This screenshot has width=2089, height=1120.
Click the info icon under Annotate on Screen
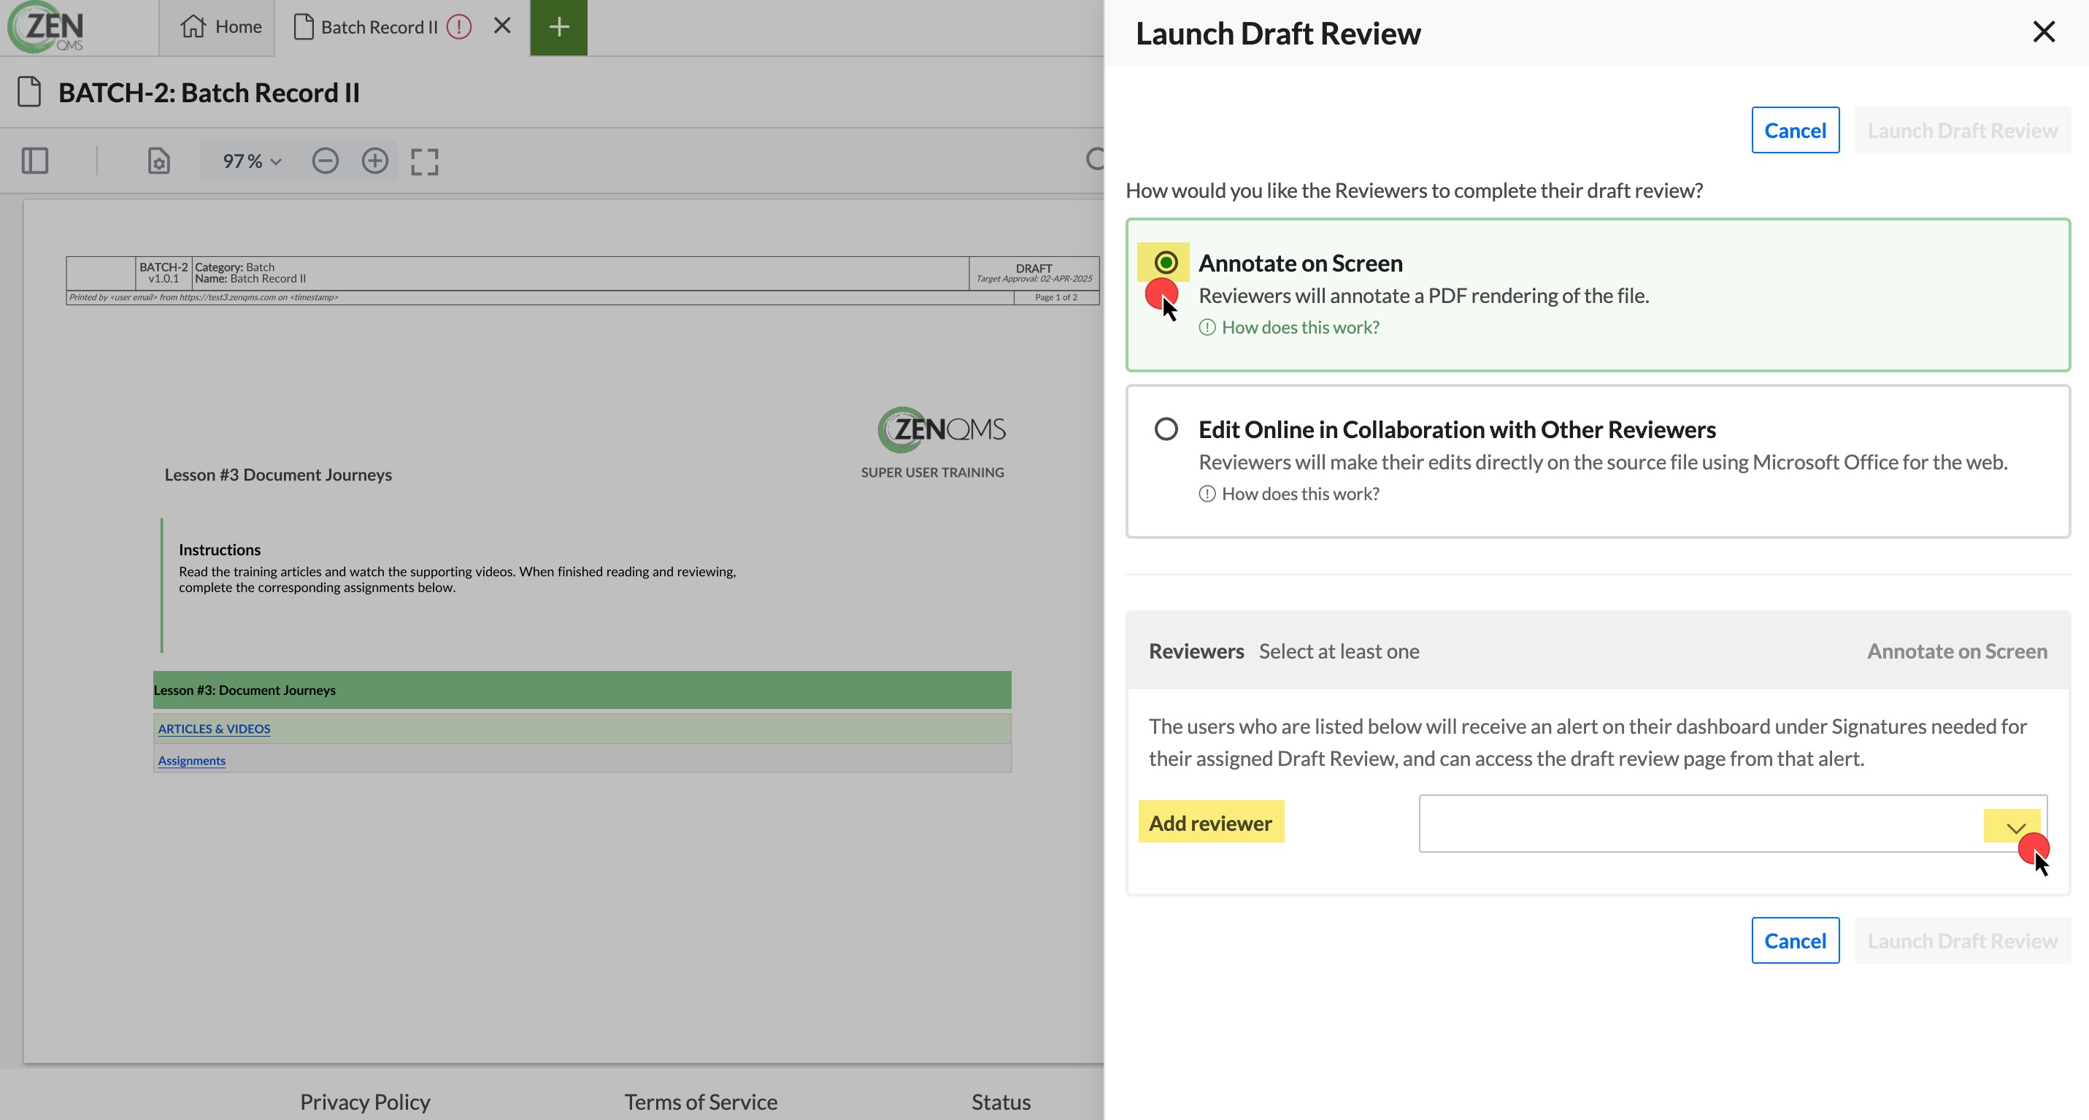click(1207, 327)
